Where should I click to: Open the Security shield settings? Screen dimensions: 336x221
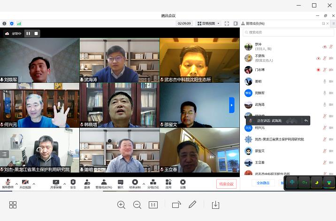pos(73,182)
